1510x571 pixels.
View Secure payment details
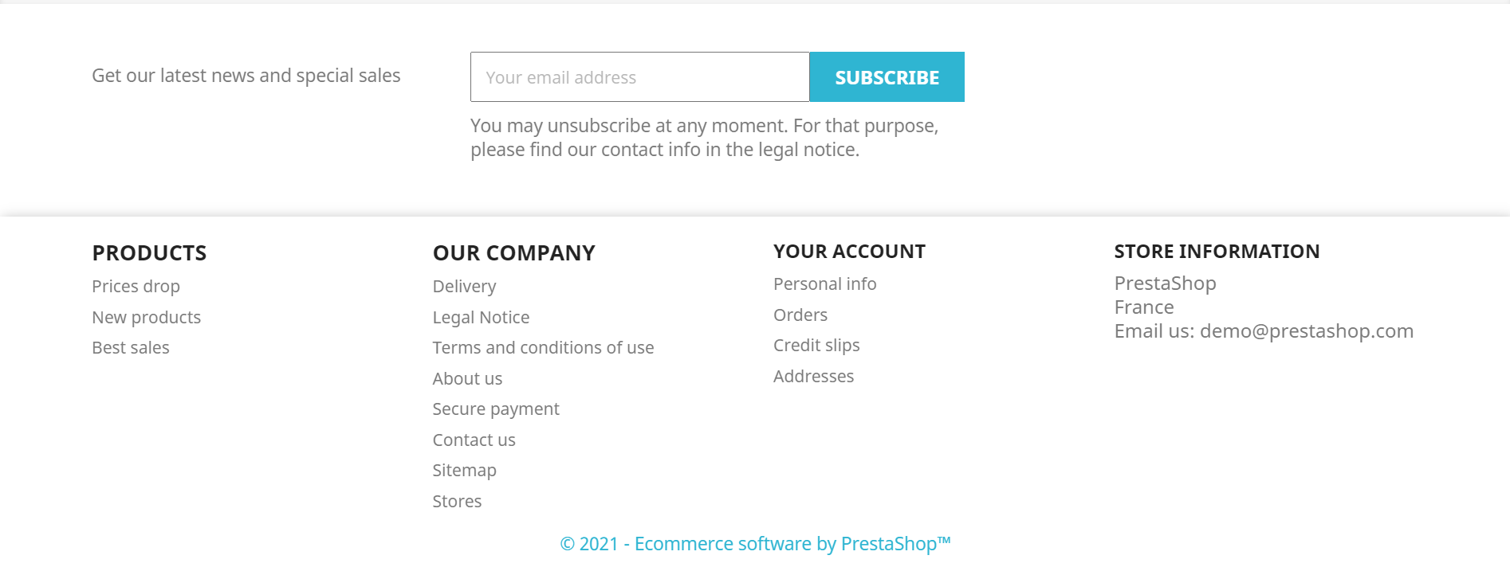[x=496, y=409]
